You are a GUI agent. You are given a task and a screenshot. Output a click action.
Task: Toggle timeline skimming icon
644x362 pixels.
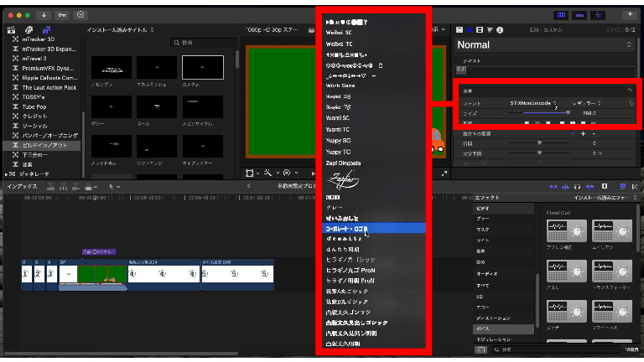[553, 187]
